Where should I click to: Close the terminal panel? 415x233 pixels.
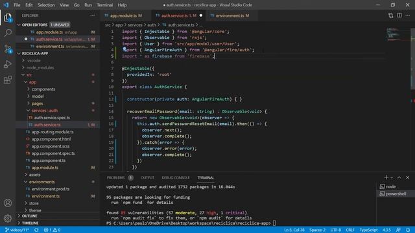[408, 177]
